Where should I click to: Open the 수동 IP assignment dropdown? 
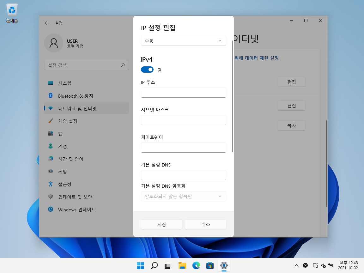[183, 41]
